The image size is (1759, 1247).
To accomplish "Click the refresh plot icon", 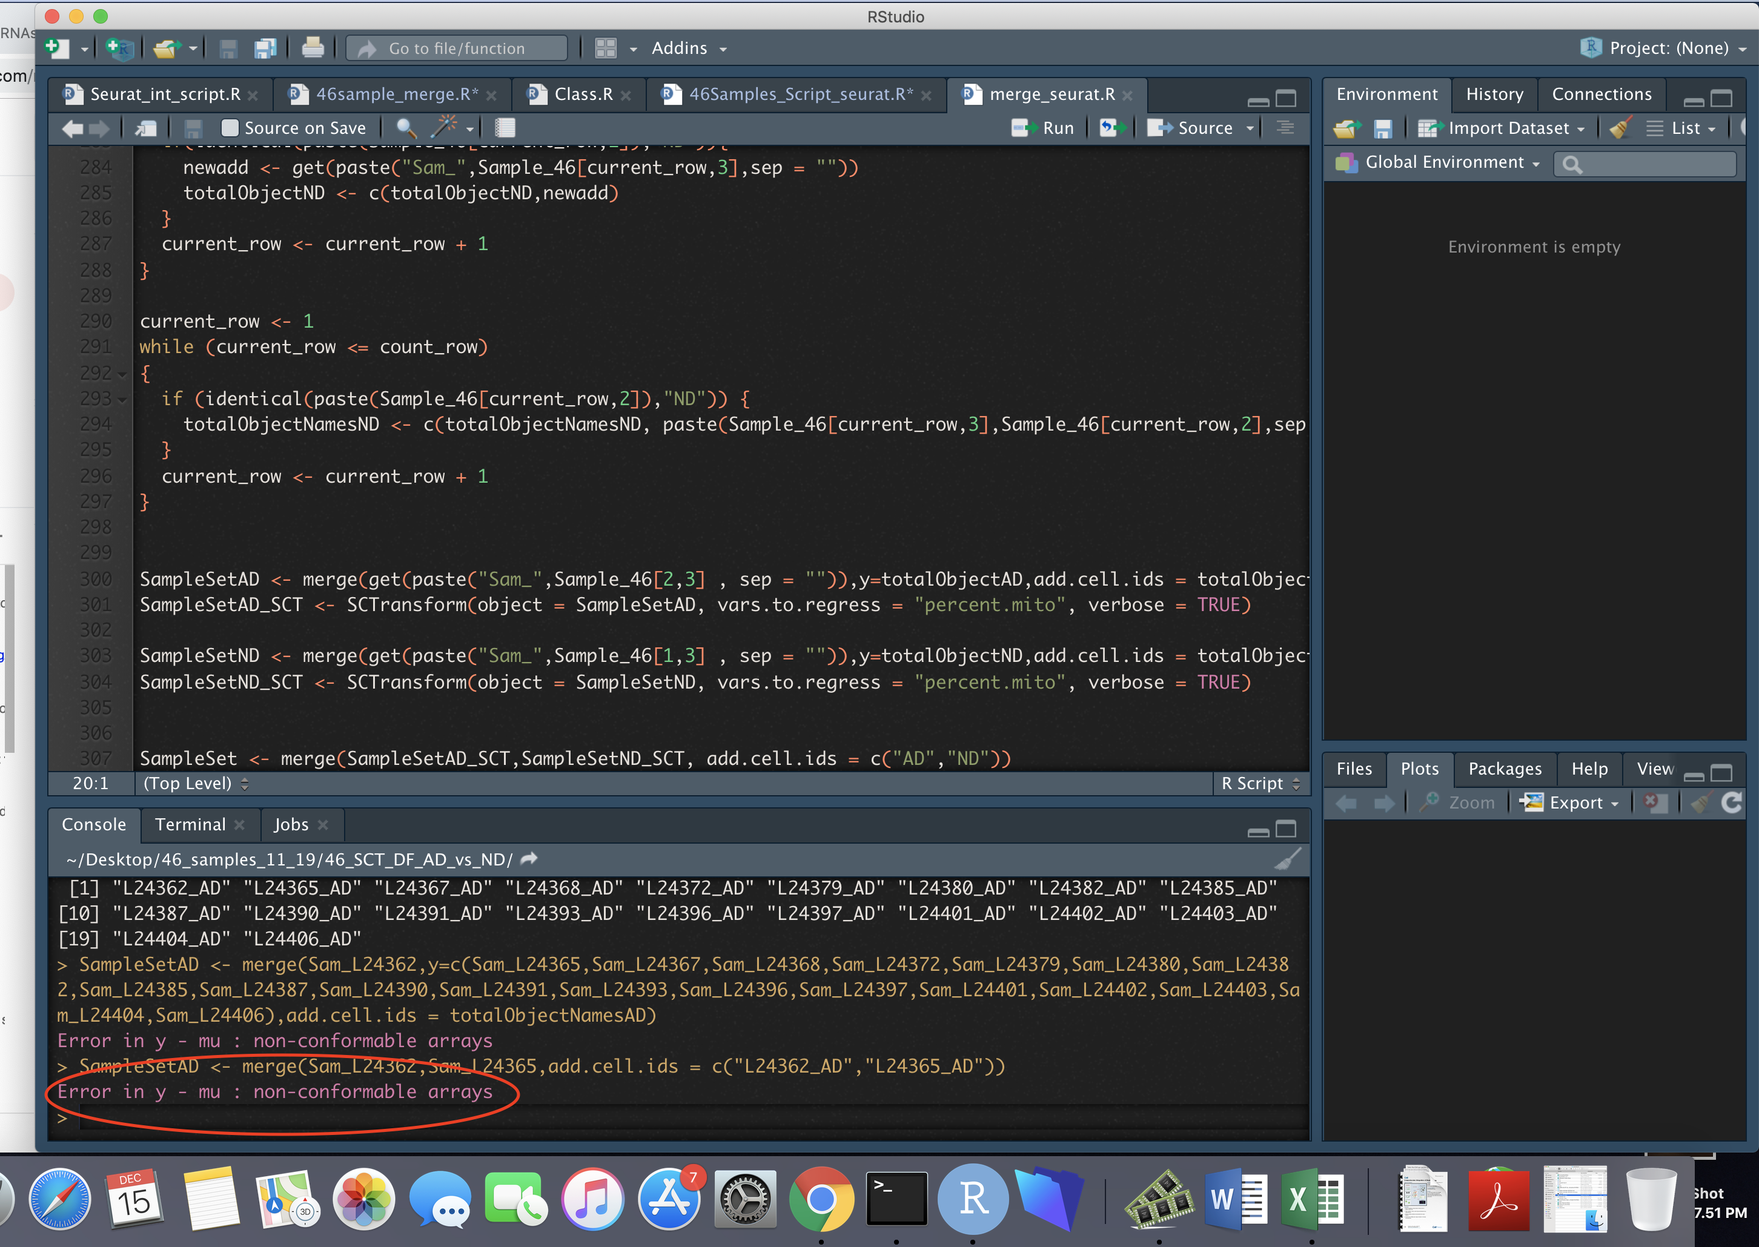I will coord(1731,802).
